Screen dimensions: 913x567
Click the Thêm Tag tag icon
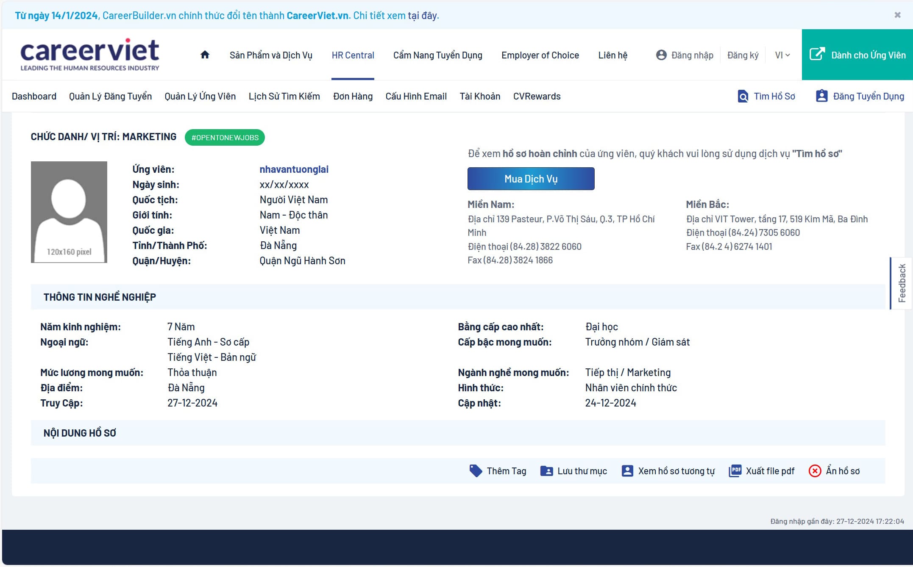pyautogui.click(x=476, y=471)
